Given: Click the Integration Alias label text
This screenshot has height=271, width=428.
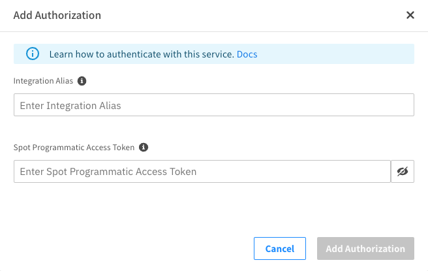Looking at the screenshot, I should coord(43,82).
